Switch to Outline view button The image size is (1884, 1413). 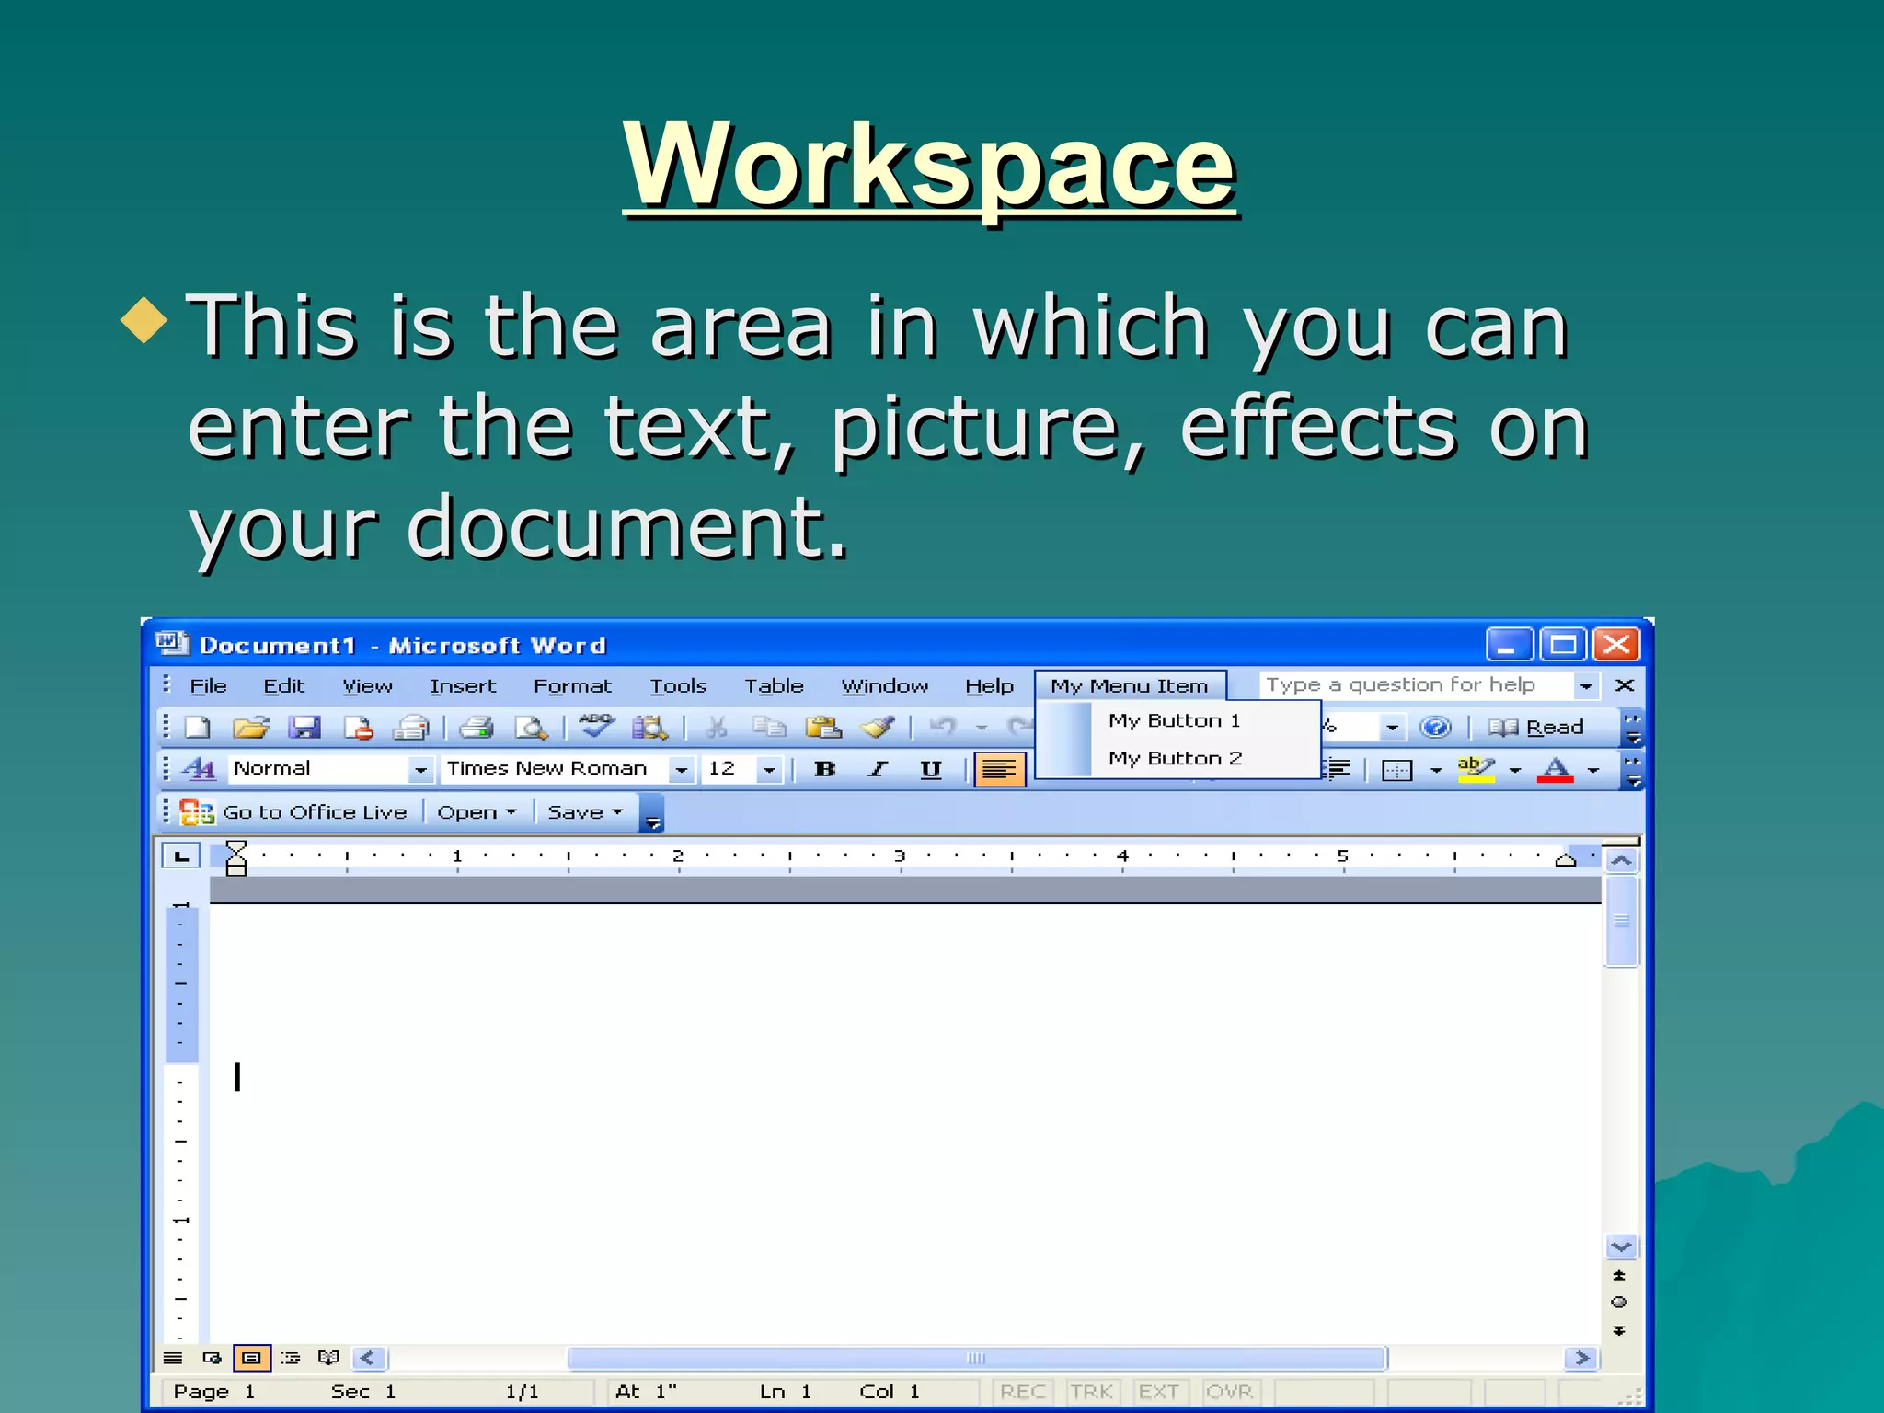(x=291, y=1358)
